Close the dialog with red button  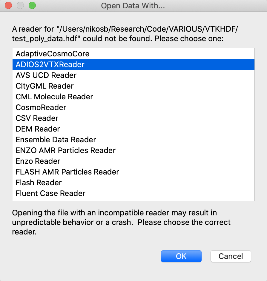click(9, 5)
